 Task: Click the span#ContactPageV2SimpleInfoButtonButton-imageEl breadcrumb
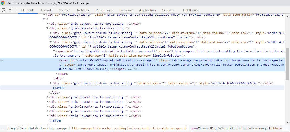click(237, 128)
